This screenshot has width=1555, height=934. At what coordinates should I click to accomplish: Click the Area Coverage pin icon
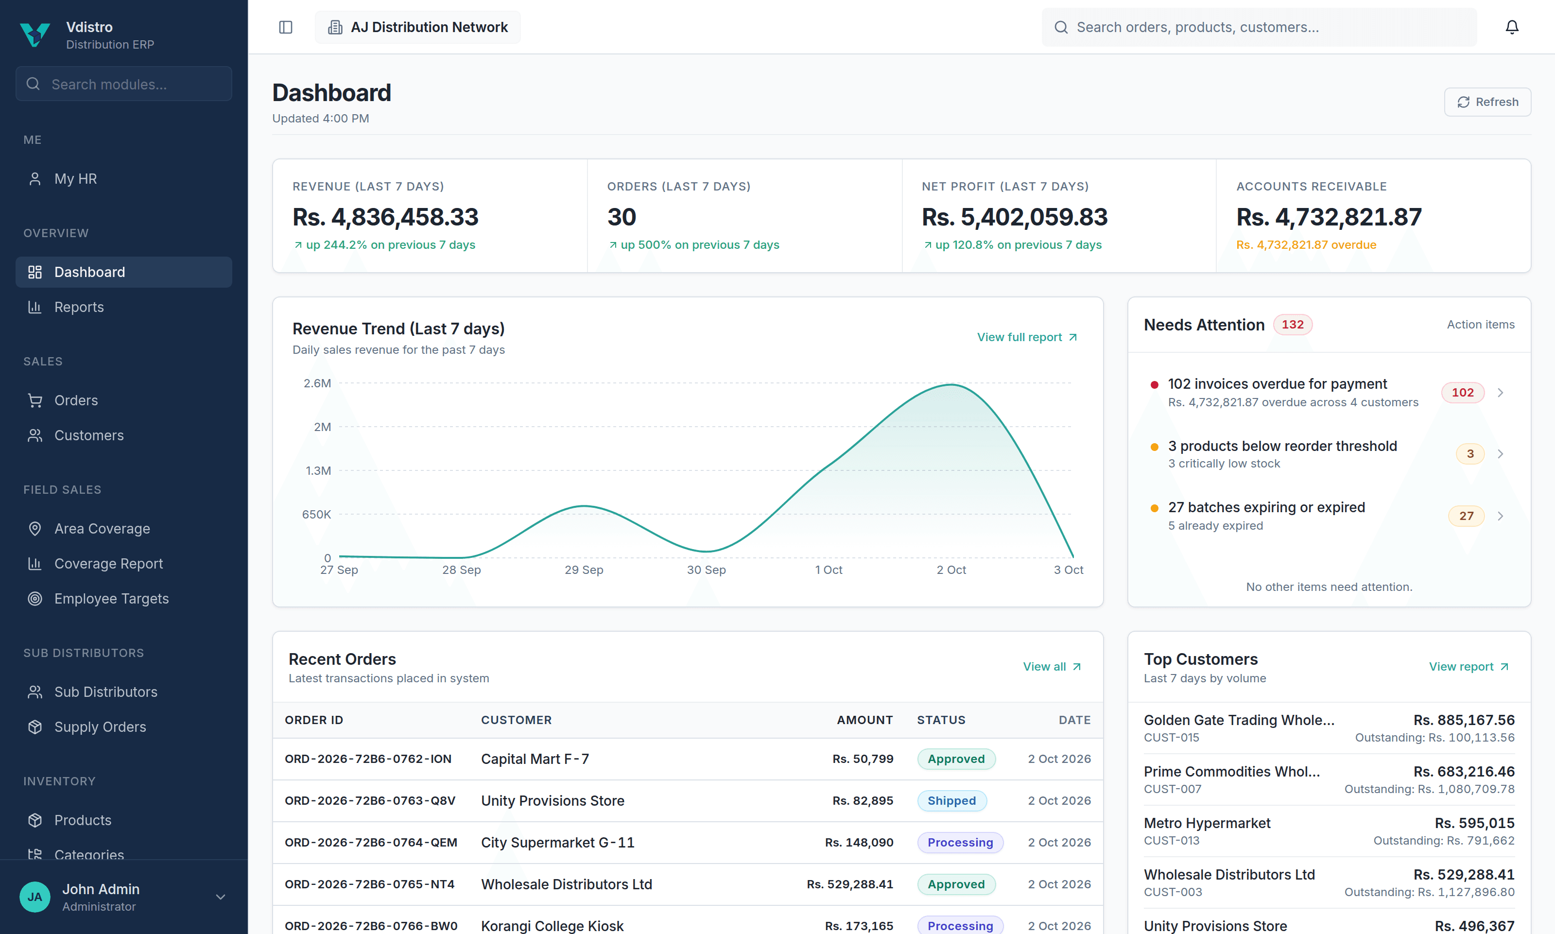click(35, 529)
